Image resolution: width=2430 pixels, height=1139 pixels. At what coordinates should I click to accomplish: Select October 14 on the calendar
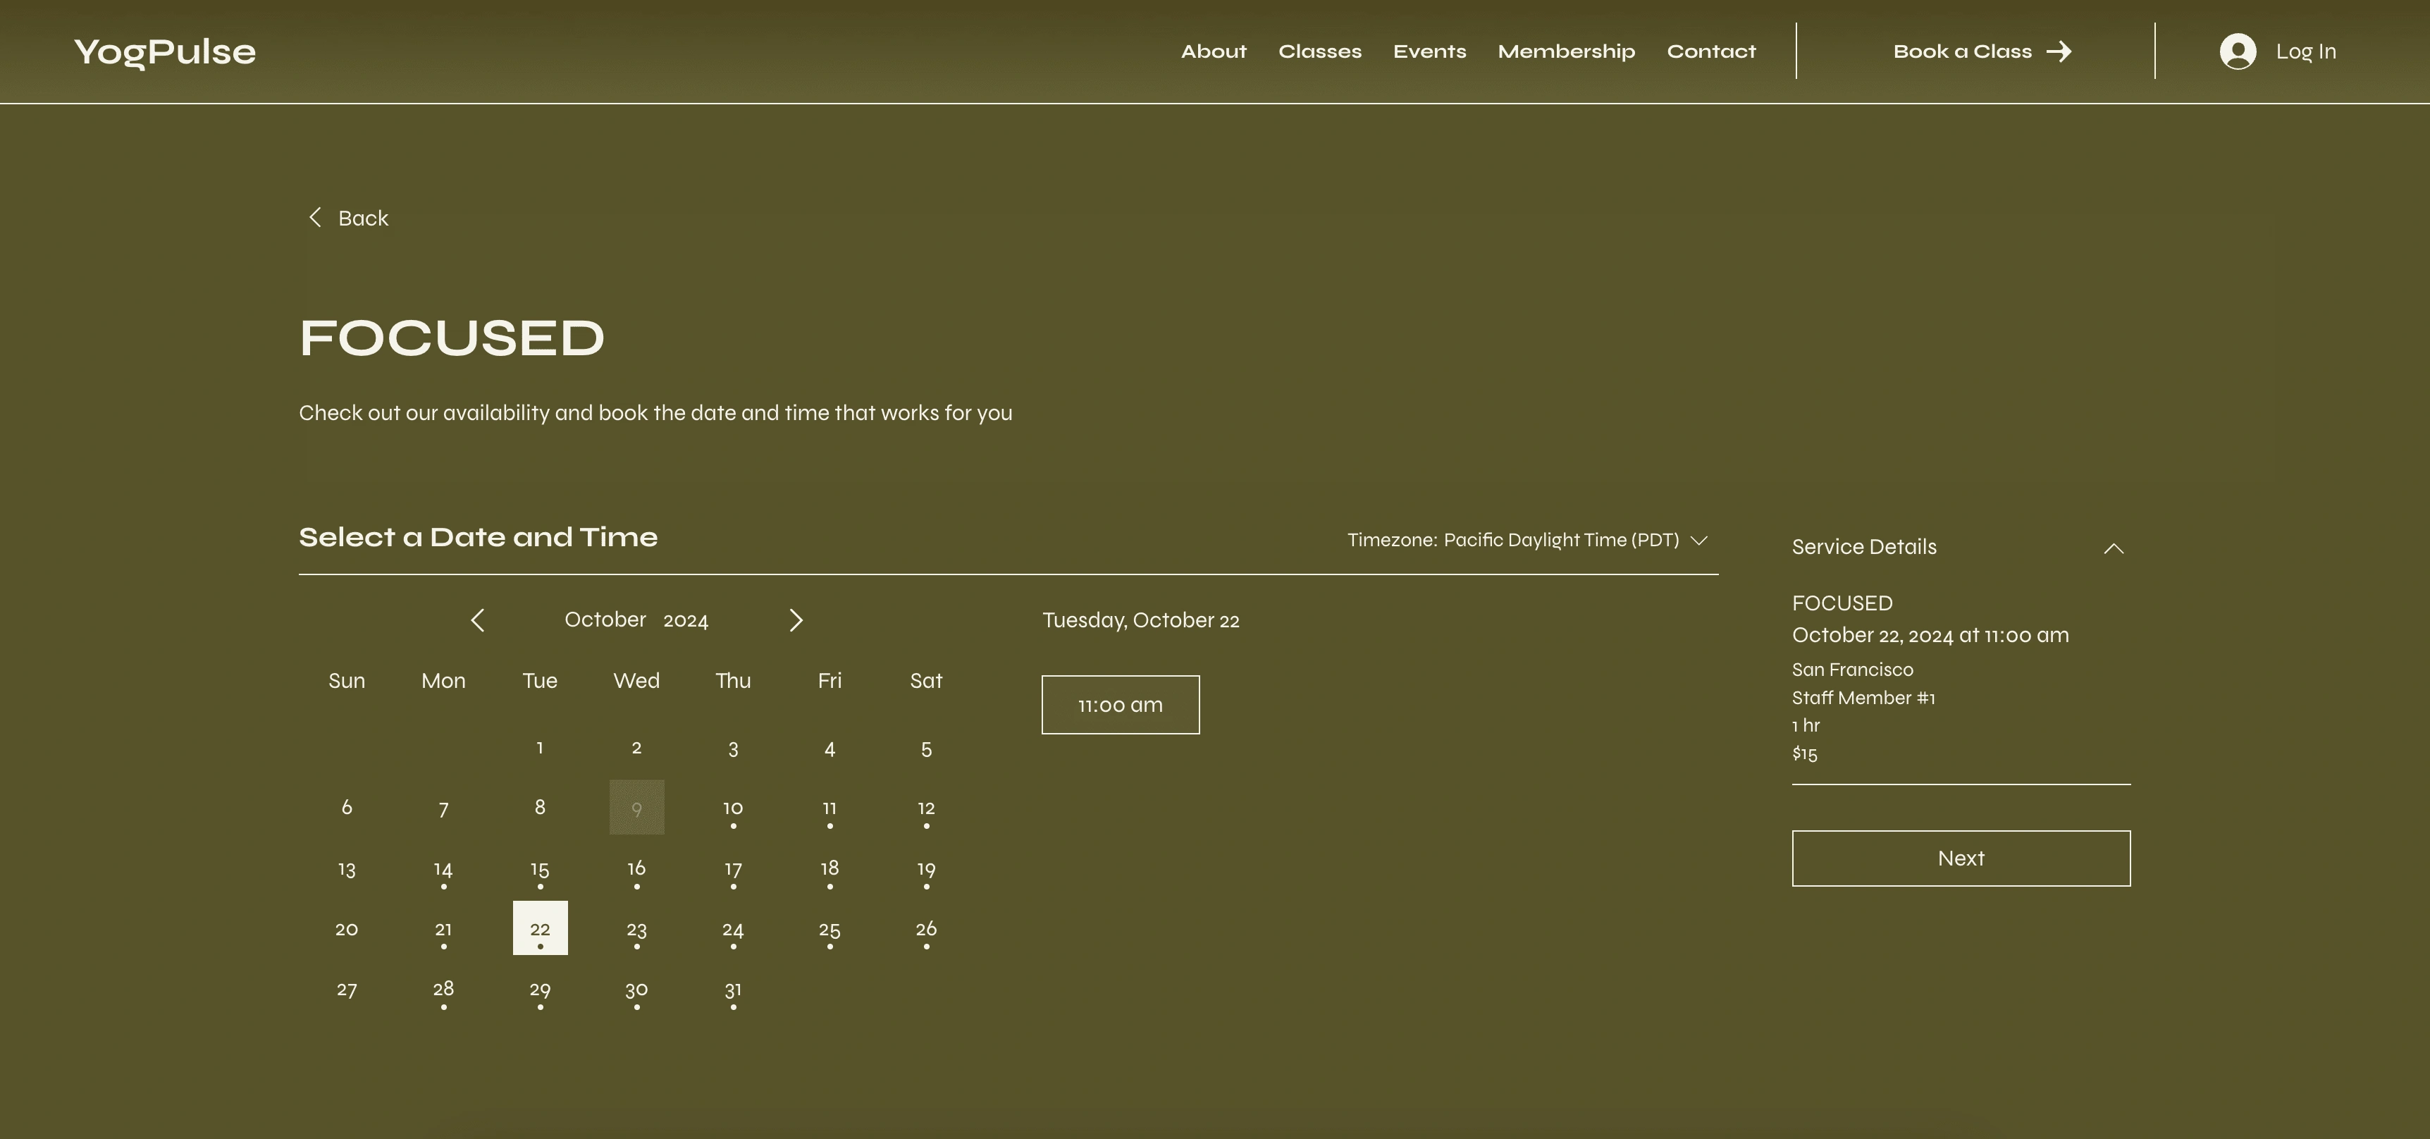443,869
